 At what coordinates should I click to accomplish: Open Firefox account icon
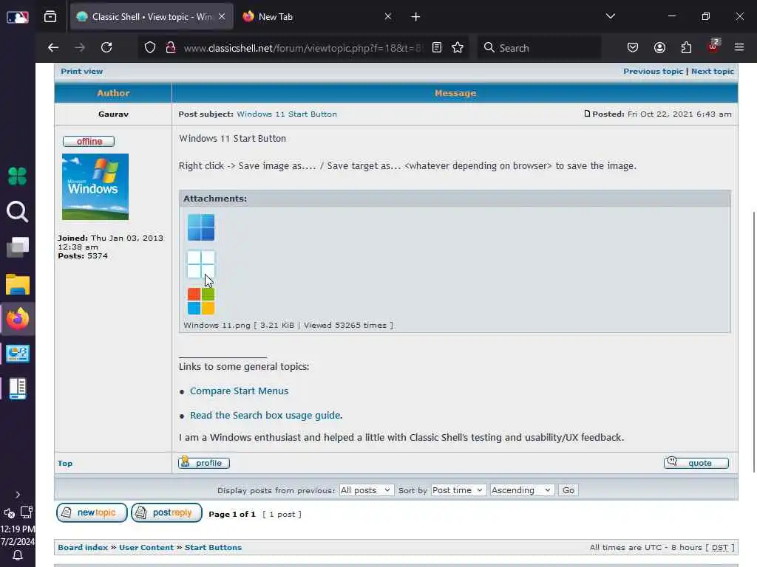coord(659,48)
